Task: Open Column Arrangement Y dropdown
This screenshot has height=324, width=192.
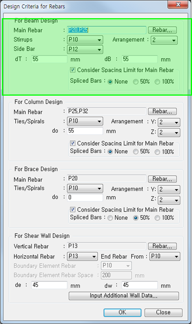Action: tap(169, 122)
